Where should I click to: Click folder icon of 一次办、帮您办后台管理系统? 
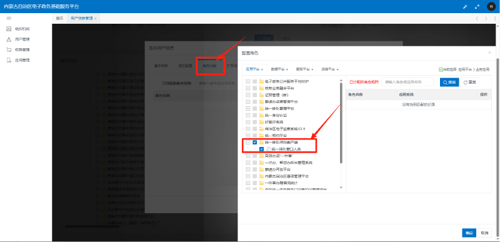click(x=261, y=163)
